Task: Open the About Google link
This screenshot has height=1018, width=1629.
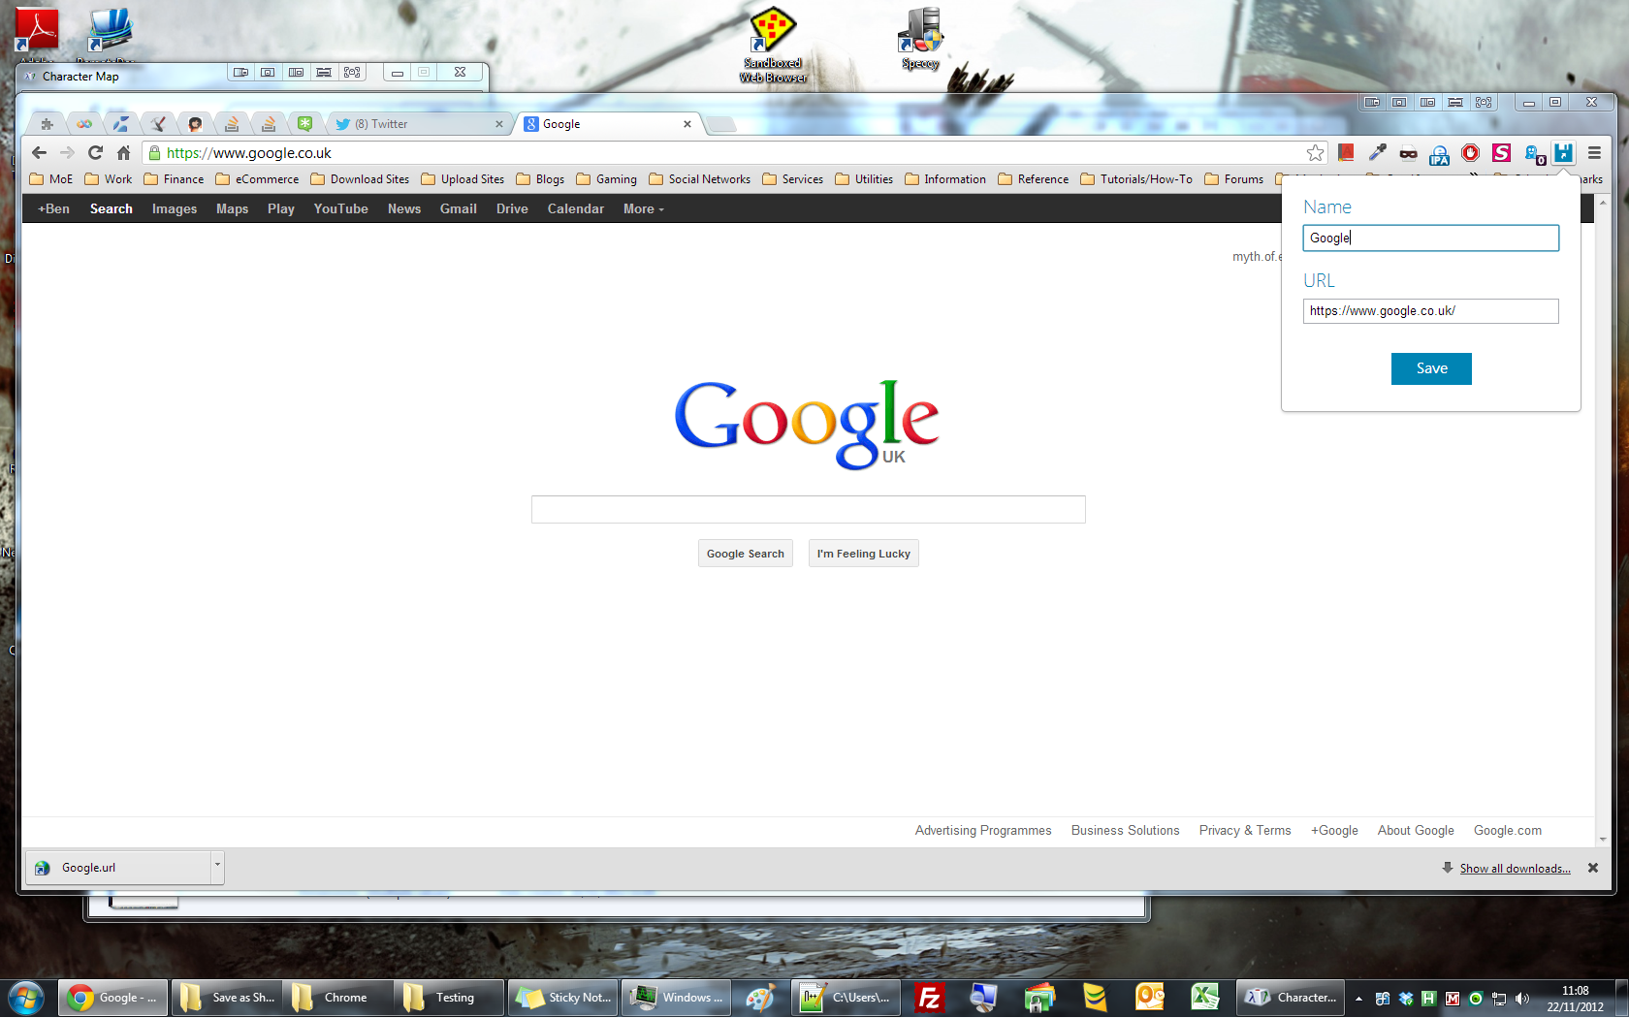Action: click(x=1415, y=831)
